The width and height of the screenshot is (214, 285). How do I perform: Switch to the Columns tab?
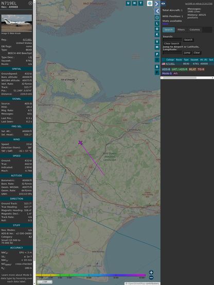pos(194,30)
